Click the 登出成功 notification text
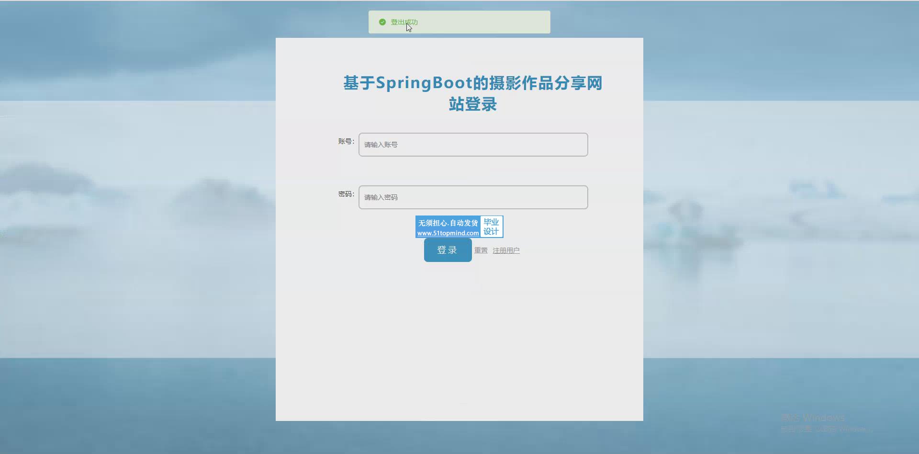Viewport: 919px width, 454px height. [x=404, y=22]
